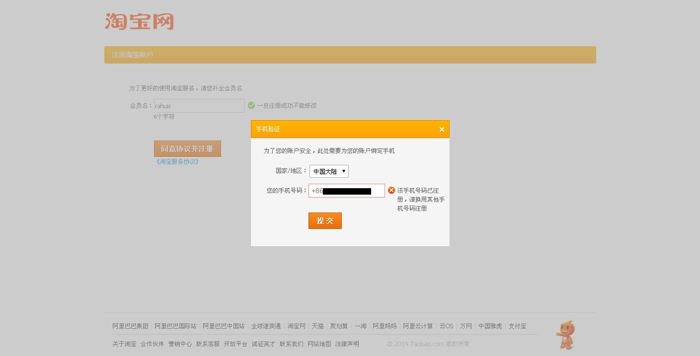Click the Taobao mascot in the footer
Screen dimensions: 700x356
[565, 335]
